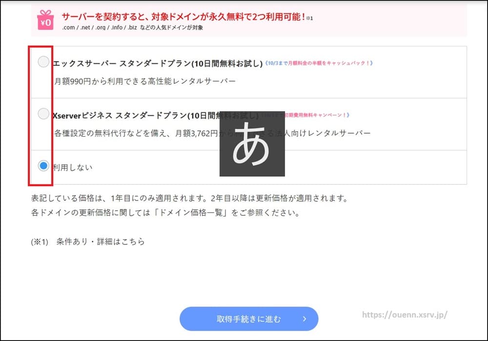This screenshot has width=488, height=341.
Task: Click the ※1 footnote marker in banner
Action: pyautogui.click(x=310, y=18)
